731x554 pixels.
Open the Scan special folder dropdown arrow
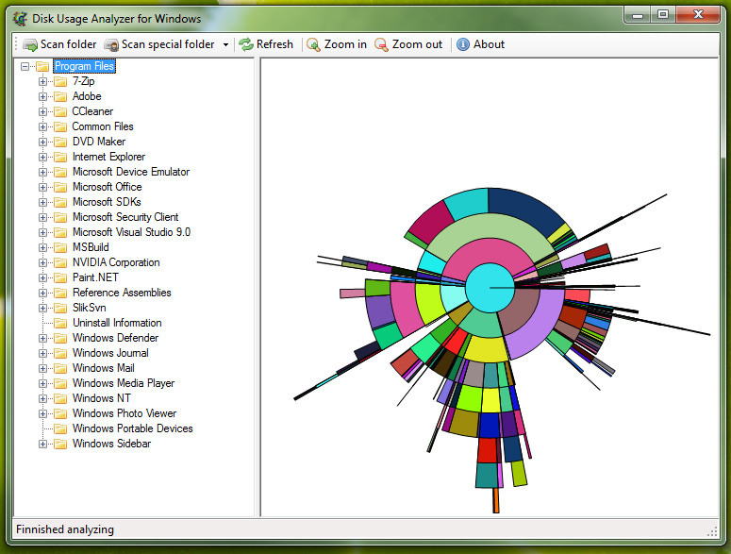[x=225, y=44]
